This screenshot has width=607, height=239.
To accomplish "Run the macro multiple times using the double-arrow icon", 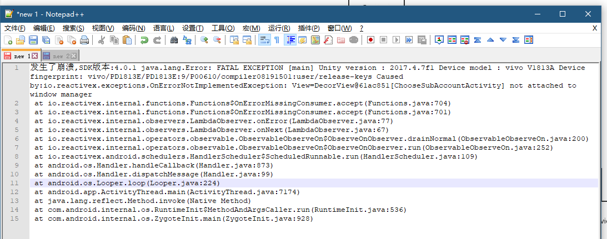I will click(x=409, y=40).
